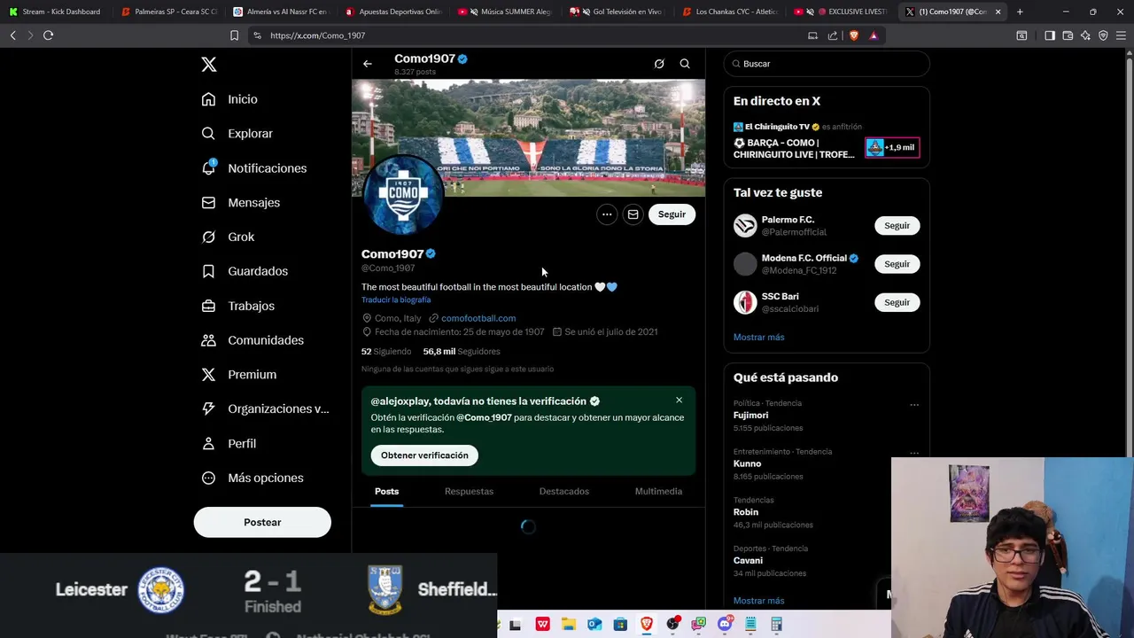Open Premium in sidebar
This screenshot has height=638, width=1134.
click(238, 375)
